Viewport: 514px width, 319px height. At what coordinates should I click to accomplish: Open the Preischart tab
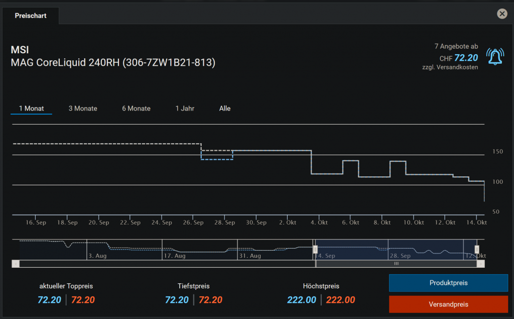31,16
